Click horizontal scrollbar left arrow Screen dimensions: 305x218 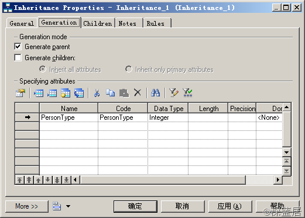click(76, 180)
